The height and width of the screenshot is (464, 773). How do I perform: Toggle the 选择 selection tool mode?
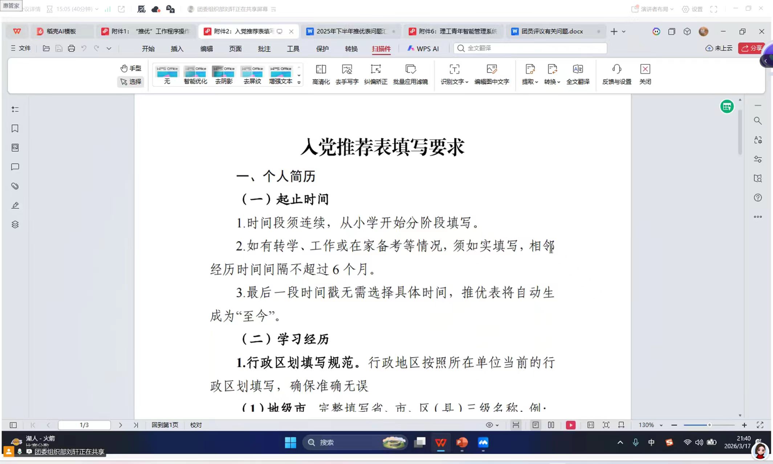tap(131, 82)
